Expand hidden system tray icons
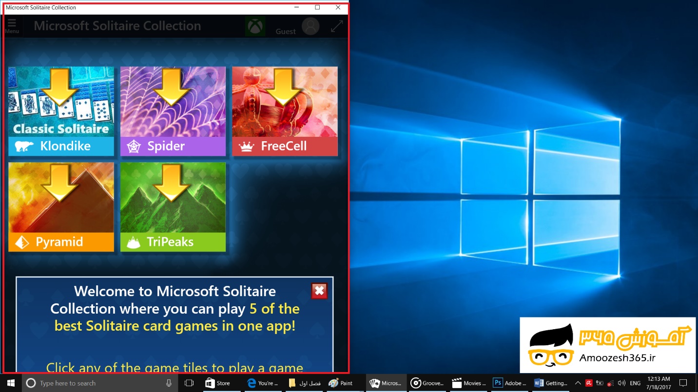This screenshot has width=698, height=392. click(x=578, y=383)
